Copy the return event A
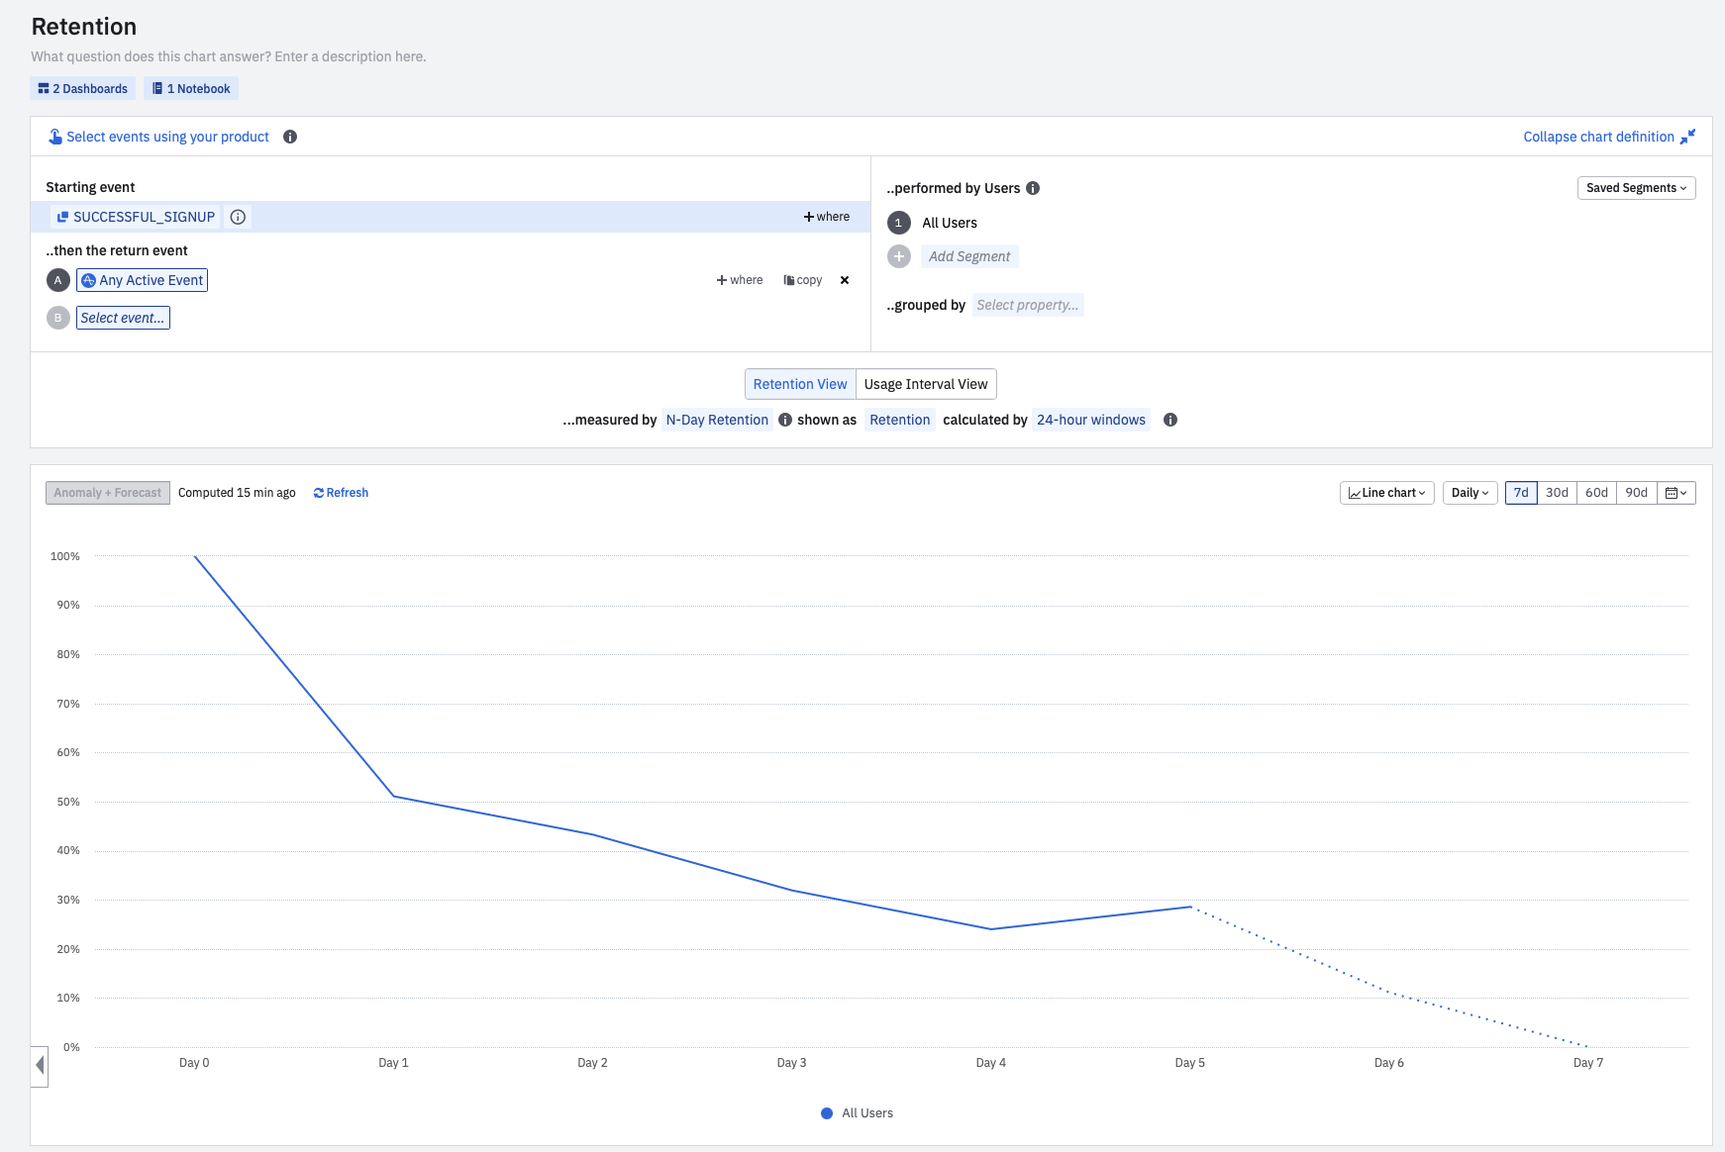 click(803, 280)
